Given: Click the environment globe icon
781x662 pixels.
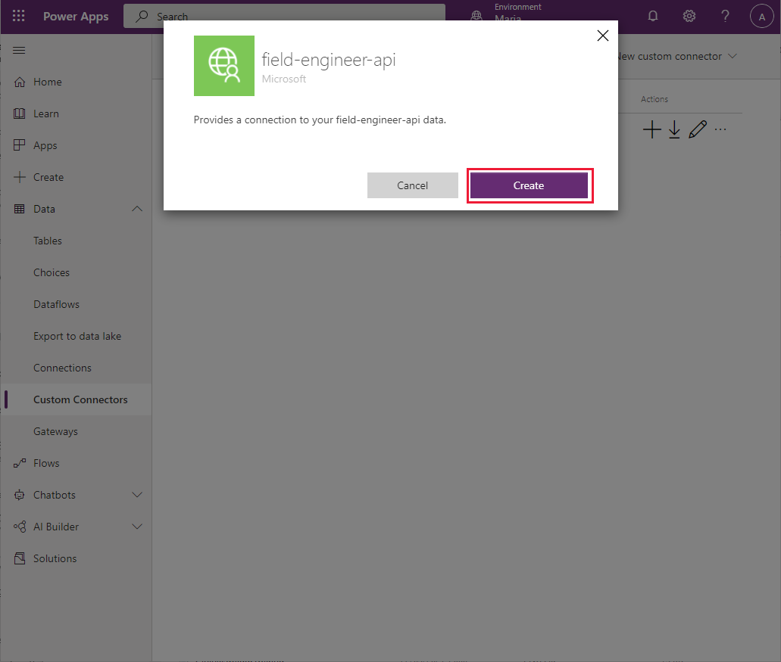Looking at the screenshot, I should [x=476, y=16].
